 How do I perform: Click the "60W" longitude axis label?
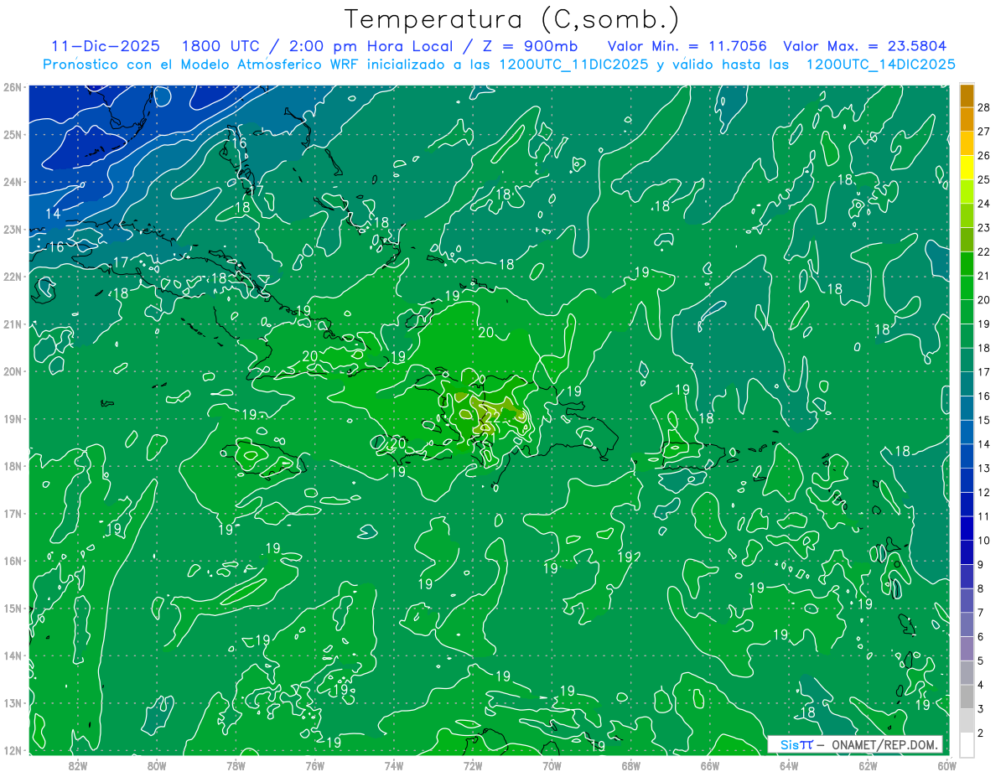(946, 765)
